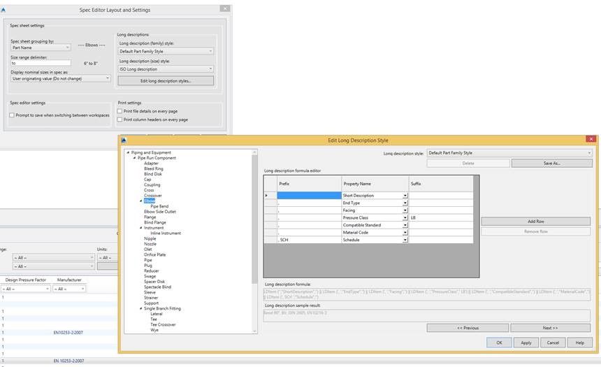Open the Long description style dropdown in editor dialog
This screenshot has width=601, height=367.
[509, 153]
